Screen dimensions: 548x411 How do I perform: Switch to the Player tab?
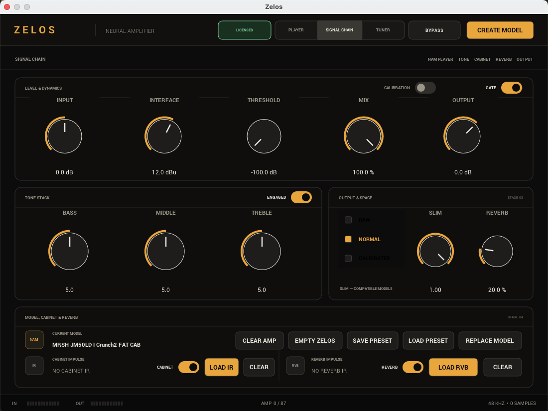296,30
